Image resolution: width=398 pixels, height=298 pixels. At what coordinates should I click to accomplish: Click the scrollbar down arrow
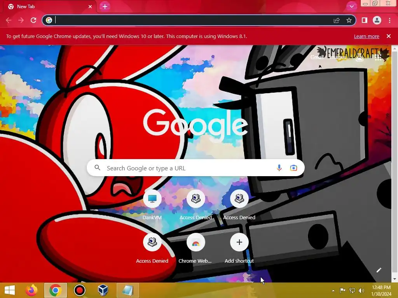click(x=395, y=279)
